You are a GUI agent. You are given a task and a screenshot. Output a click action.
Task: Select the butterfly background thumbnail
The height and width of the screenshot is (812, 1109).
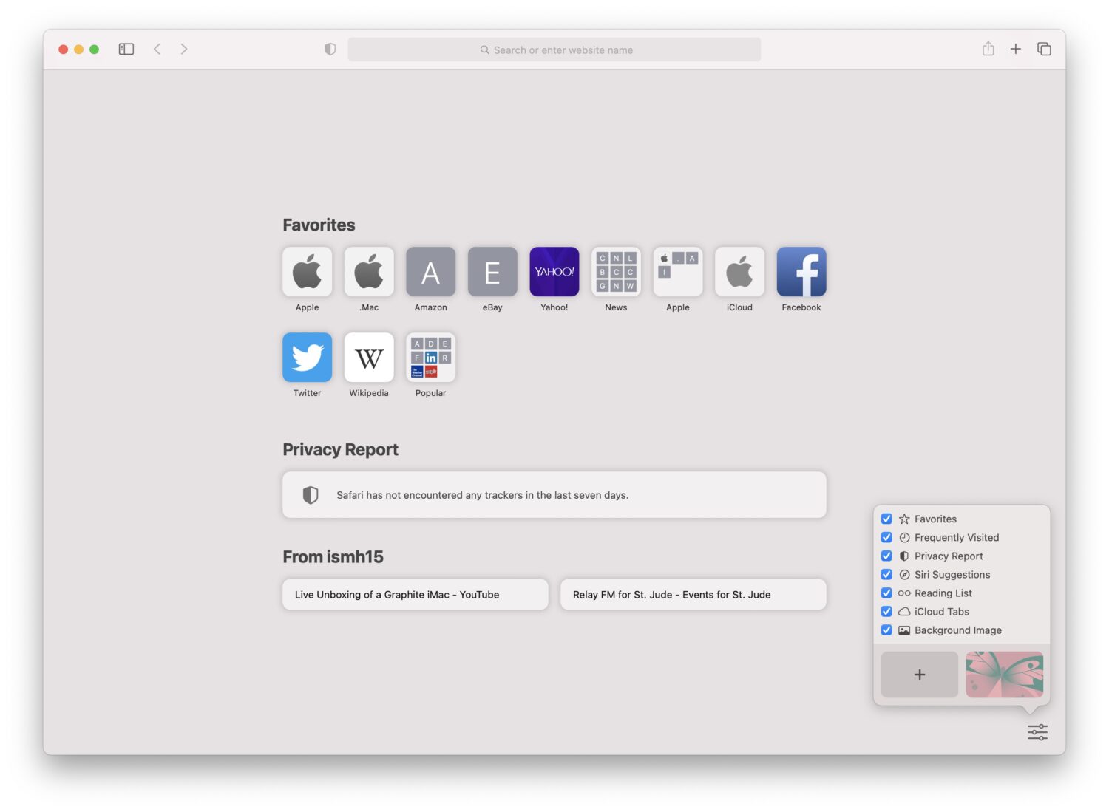click(x=1005, y=675)
